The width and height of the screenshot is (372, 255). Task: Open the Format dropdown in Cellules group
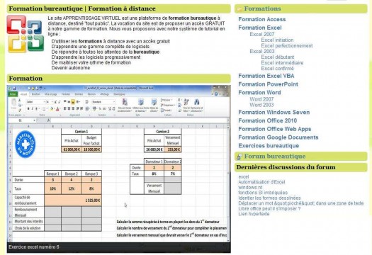[167, 110]
